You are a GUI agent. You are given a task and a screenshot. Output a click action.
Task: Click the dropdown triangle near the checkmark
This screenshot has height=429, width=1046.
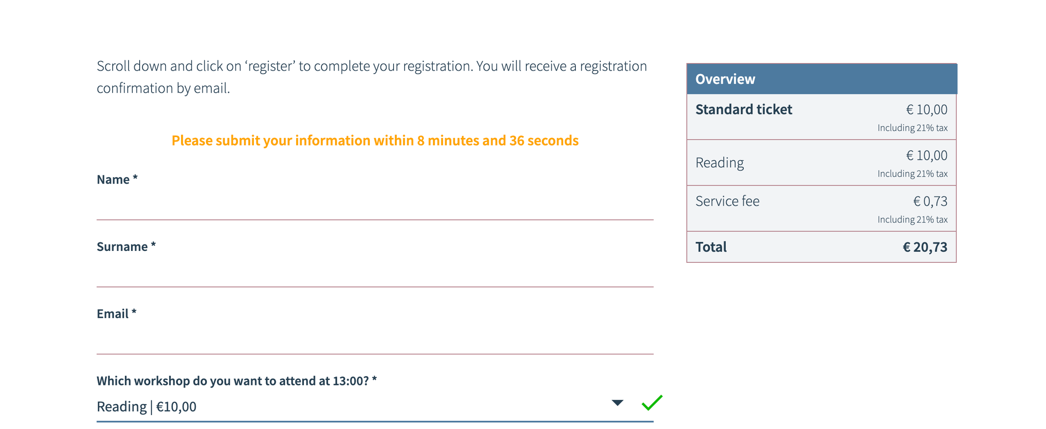tap(617, 403)
